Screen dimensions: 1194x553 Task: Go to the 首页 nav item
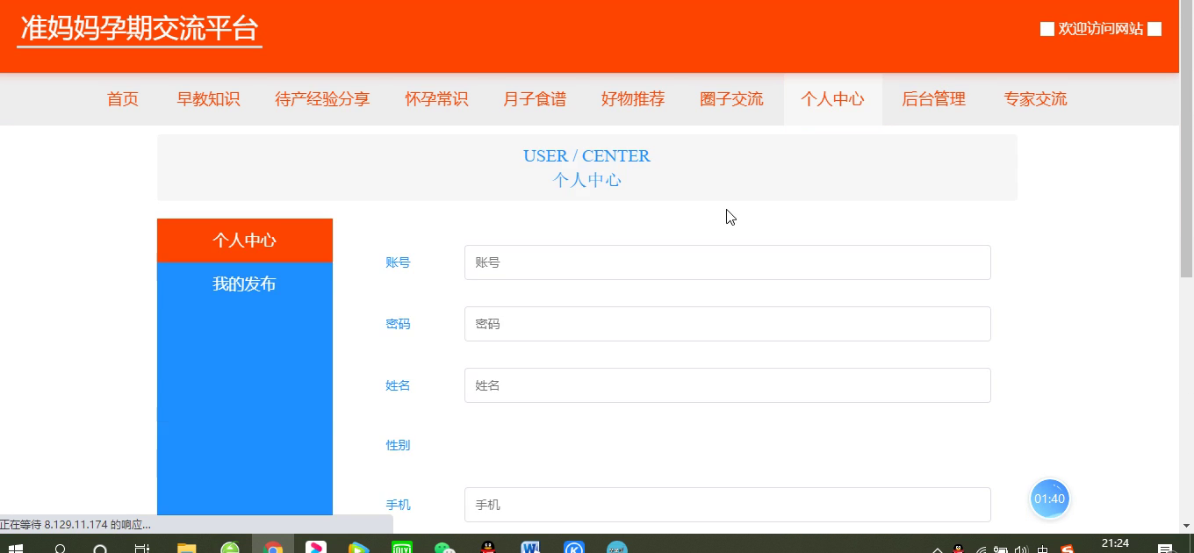coord(123,99)
